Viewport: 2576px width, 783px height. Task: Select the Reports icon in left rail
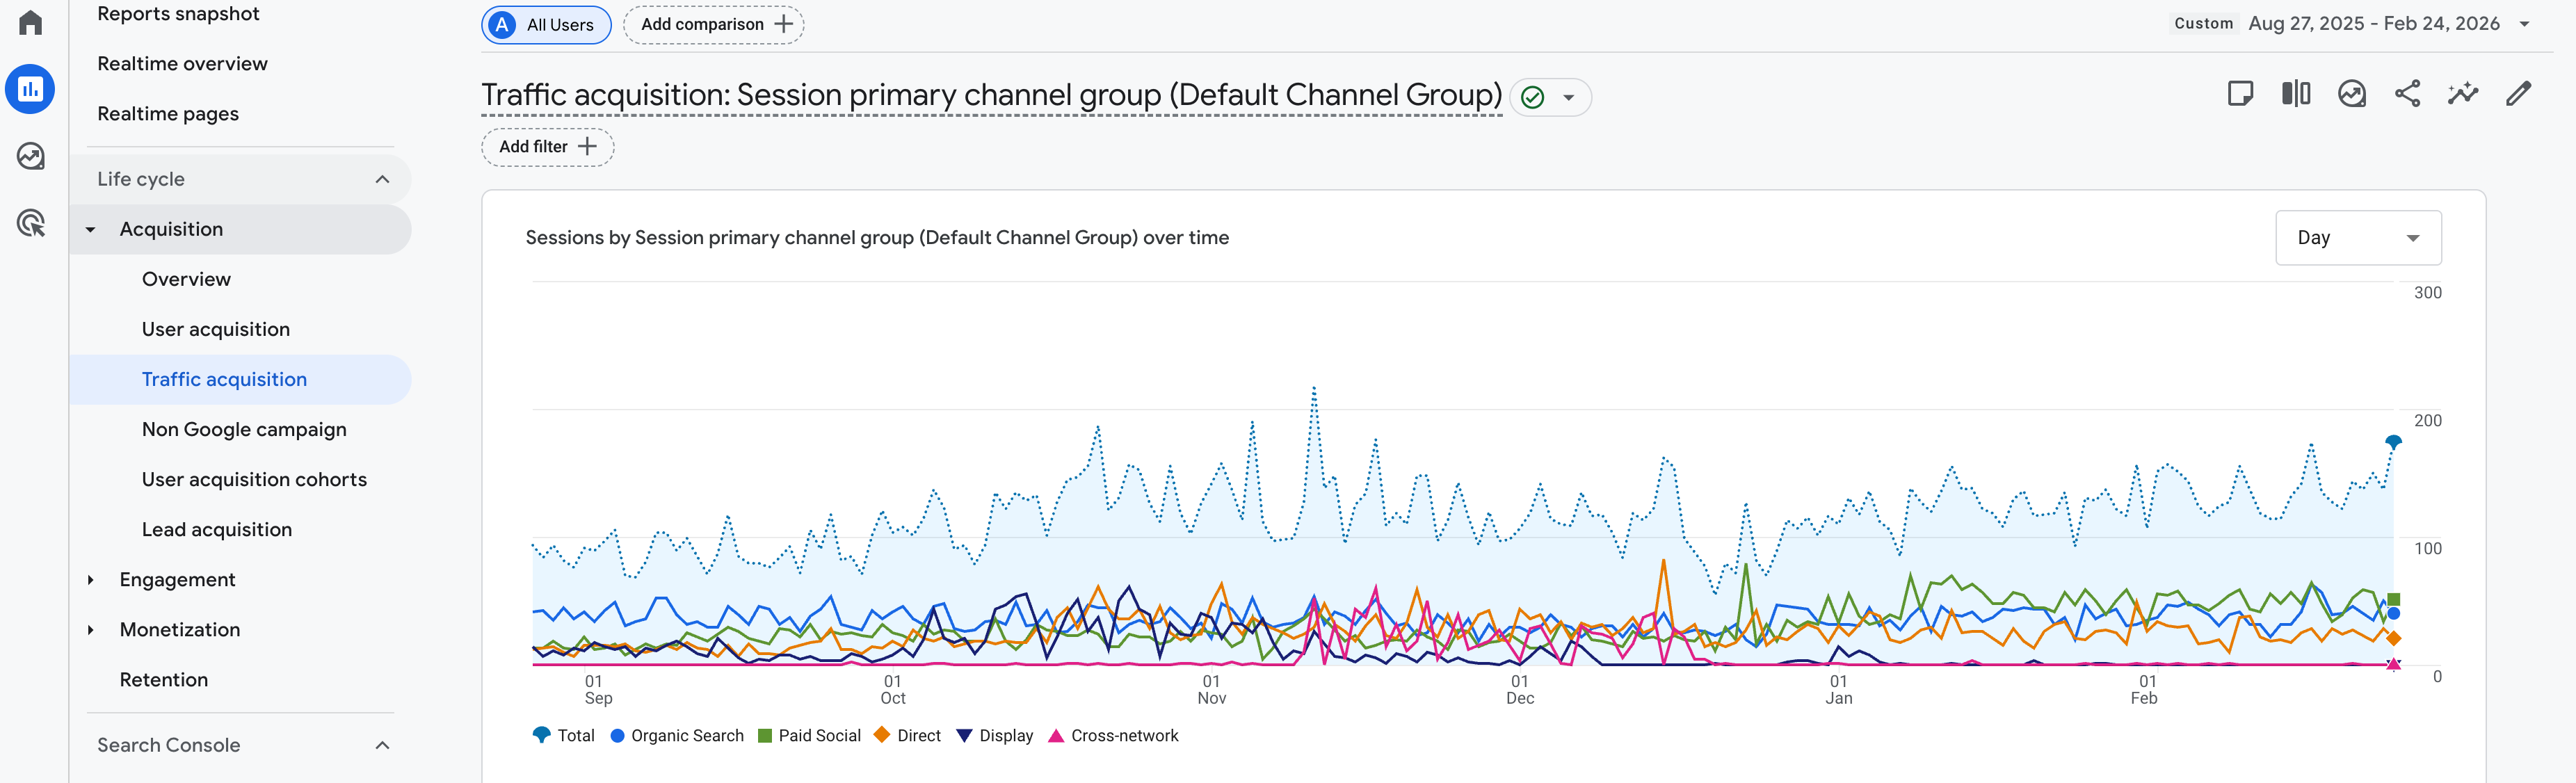pos(30,89)
